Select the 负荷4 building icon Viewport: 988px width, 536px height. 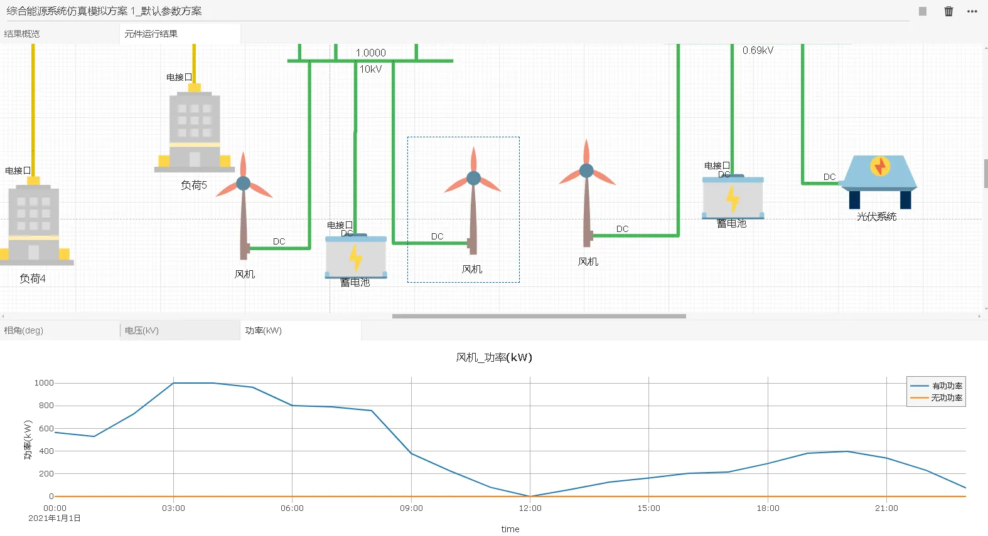[34, 224]
